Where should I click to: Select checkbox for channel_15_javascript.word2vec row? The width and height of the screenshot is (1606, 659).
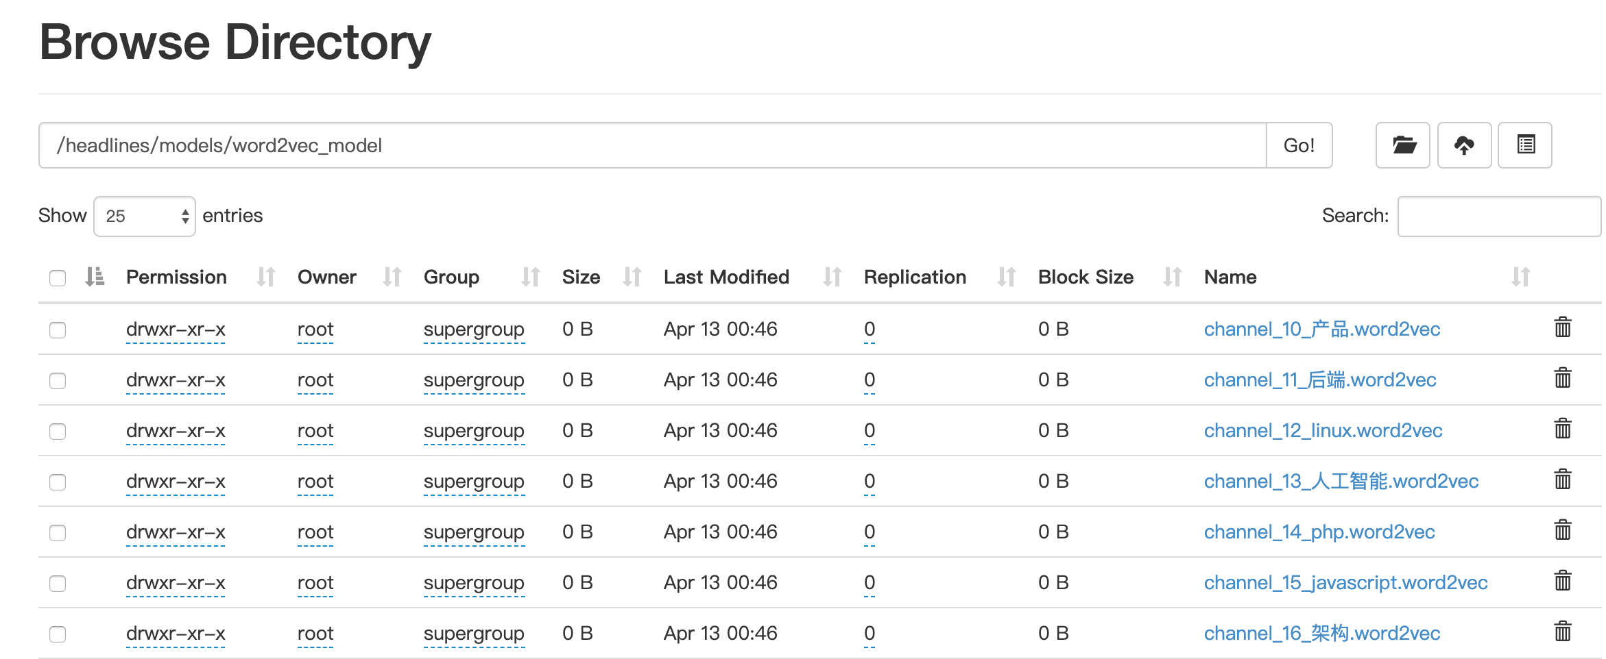click(58, 584)
